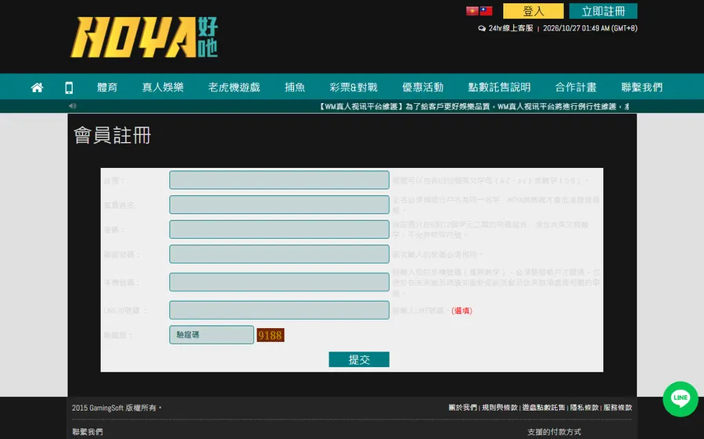Select the Vietnam flag language icon
This screenshot has height=439, width=704.
point(472,11)
